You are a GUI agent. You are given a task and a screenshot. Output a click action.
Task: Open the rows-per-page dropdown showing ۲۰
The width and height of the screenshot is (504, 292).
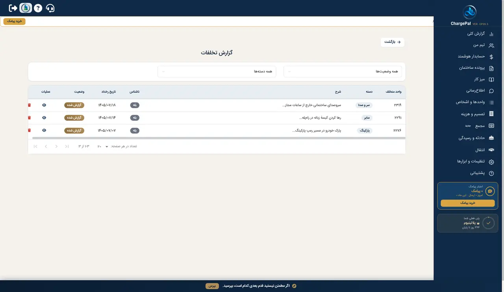coord(103,146)
